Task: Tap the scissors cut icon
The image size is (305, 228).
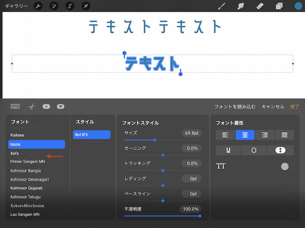Action: pyautogui.click(x=32, y=106)
